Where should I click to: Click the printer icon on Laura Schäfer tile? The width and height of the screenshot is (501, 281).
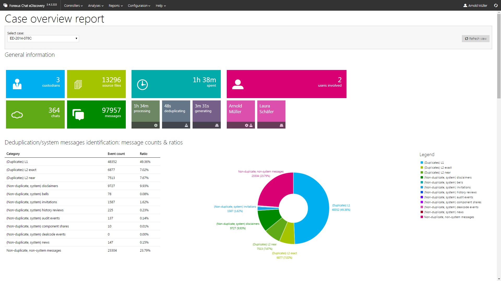(x=281, y=125)
